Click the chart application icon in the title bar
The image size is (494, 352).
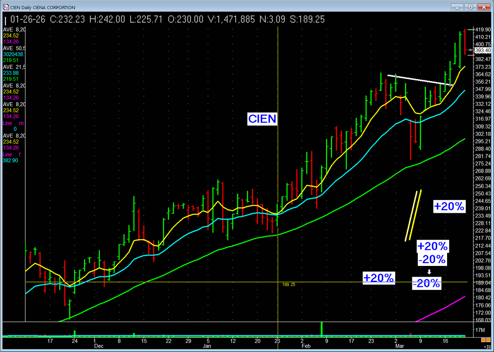(6, 7)
